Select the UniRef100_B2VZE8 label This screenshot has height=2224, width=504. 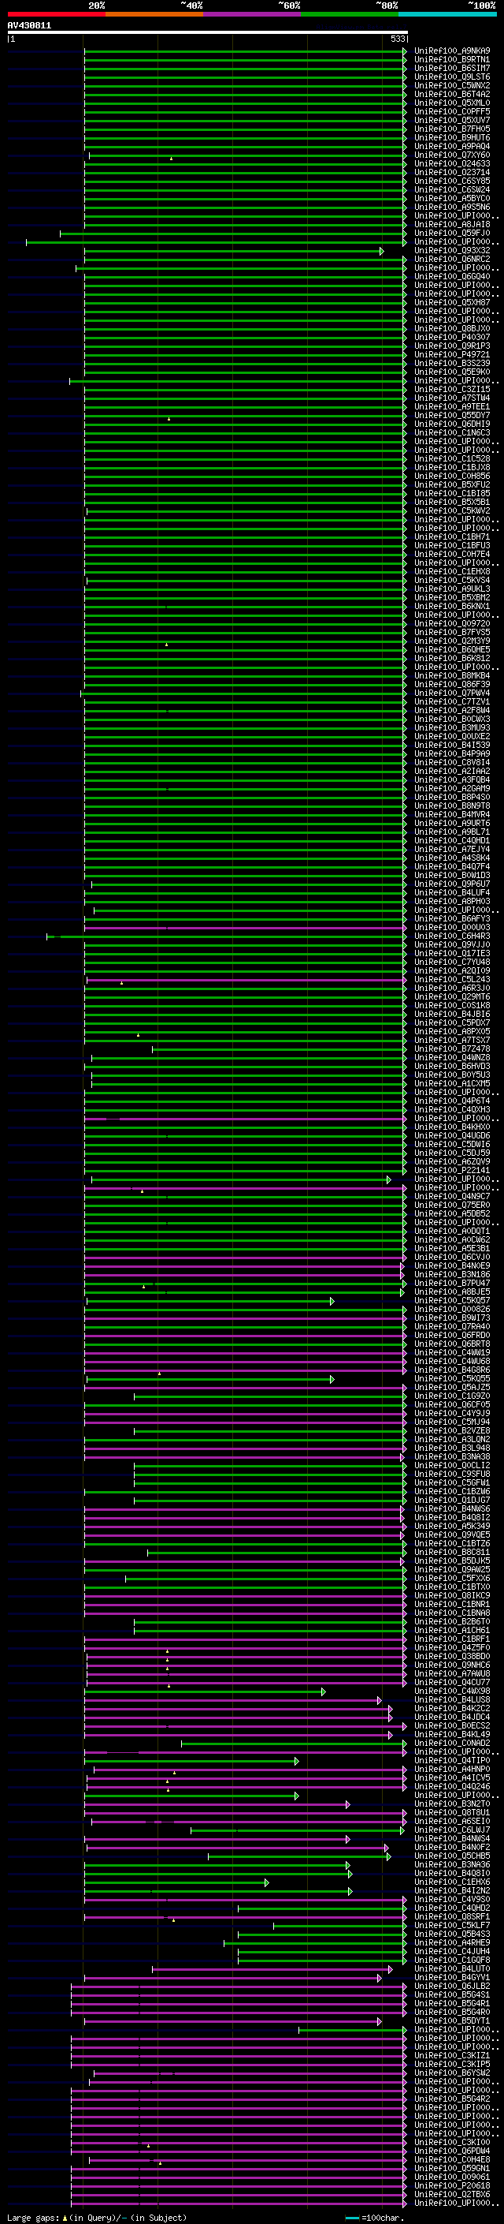click(452, 1430)
